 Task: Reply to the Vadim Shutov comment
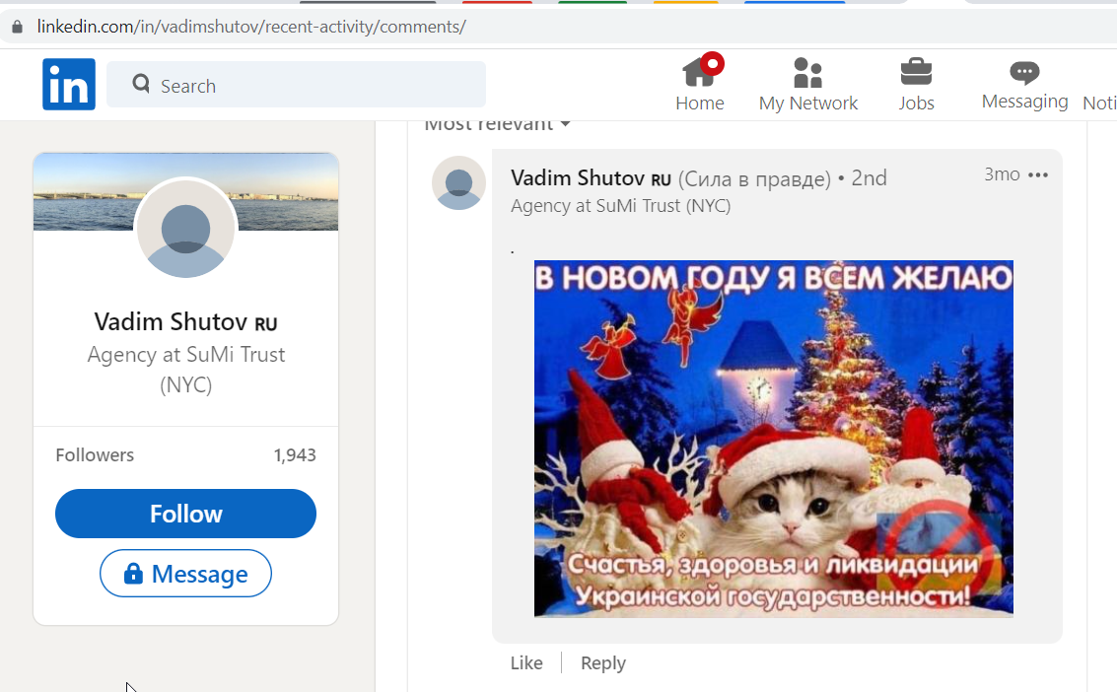[603, 662]
